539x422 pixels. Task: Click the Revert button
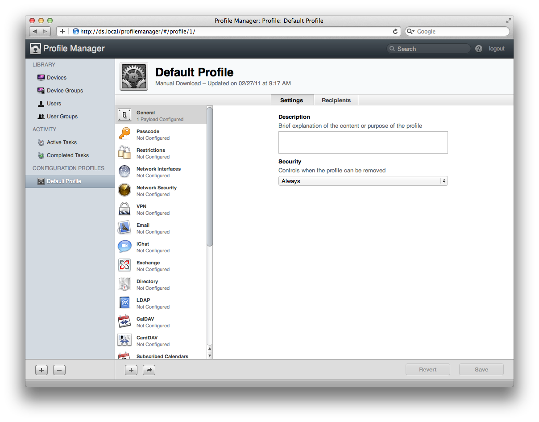click(428, 370)
